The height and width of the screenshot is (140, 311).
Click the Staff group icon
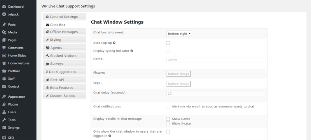click(x=4, y=78)
